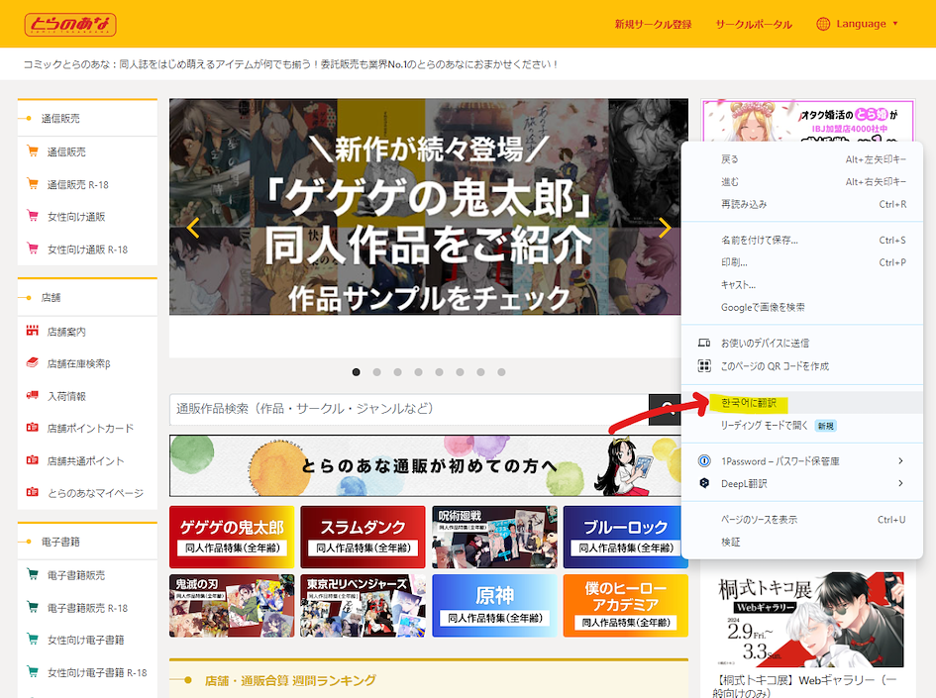Click とらのあな通販が初めての方へ banner
The height and width of the screenshot is (698, 936).
coord(425,466)
